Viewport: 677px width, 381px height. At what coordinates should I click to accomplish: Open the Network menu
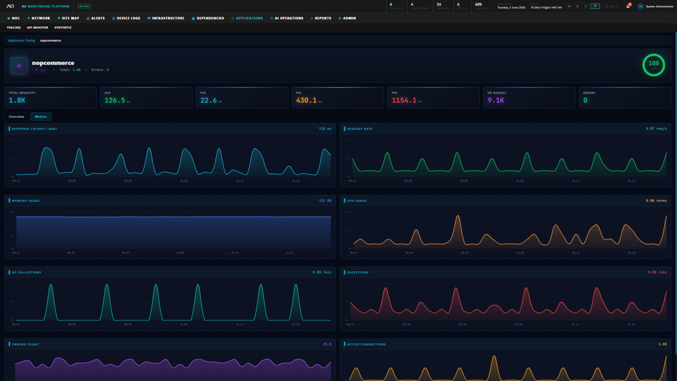39,18
